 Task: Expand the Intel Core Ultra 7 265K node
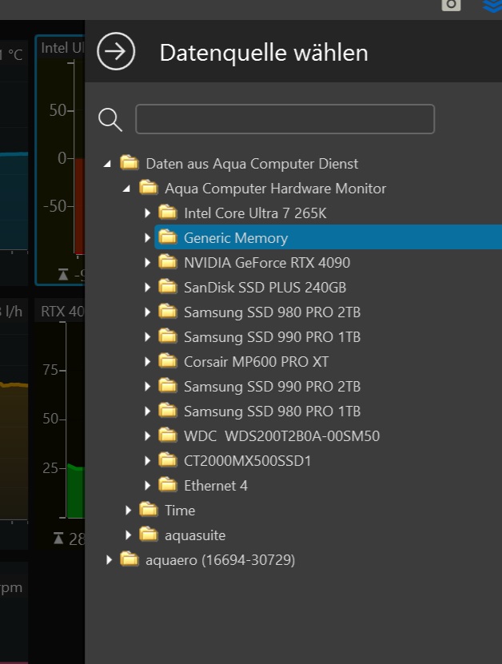click(147, 213)
